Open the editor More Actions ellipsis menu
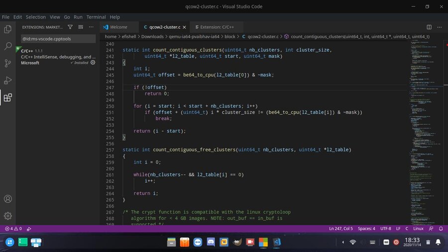Viewport: 448px width, 252px height. pyautogui.click(x=440, y=27)
